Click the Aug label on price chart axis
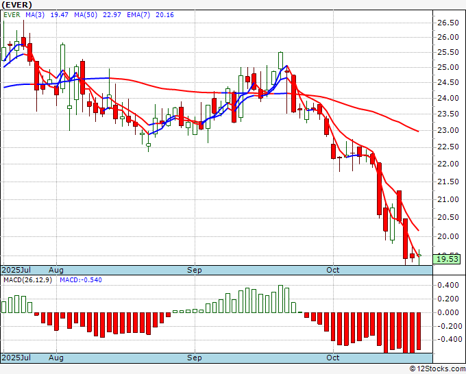 tap(56, 270)
